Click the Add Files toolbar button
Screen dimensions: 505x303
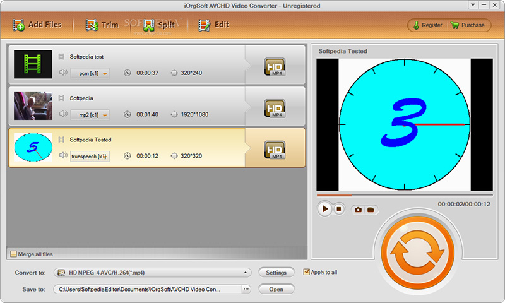(37, 25)
